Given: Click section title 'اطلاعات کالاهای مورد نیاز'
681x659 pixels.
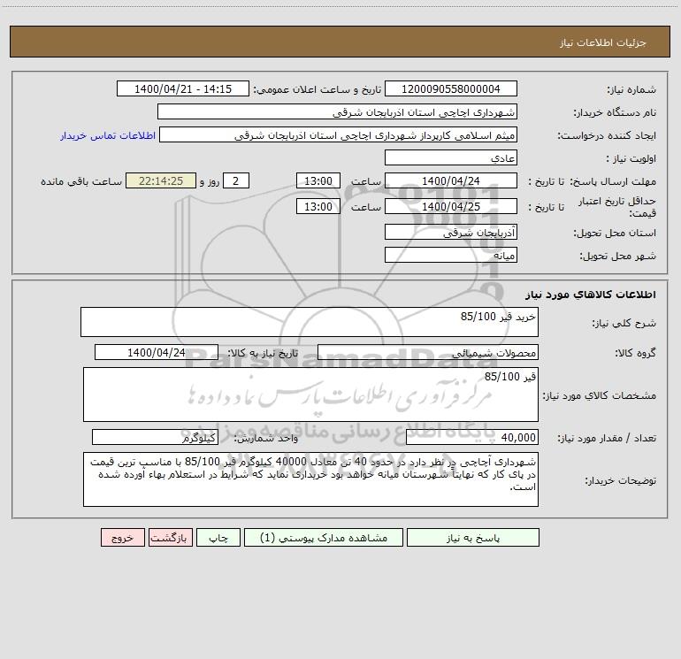Looking at the screenshot, I should click(x=591, y=295).
